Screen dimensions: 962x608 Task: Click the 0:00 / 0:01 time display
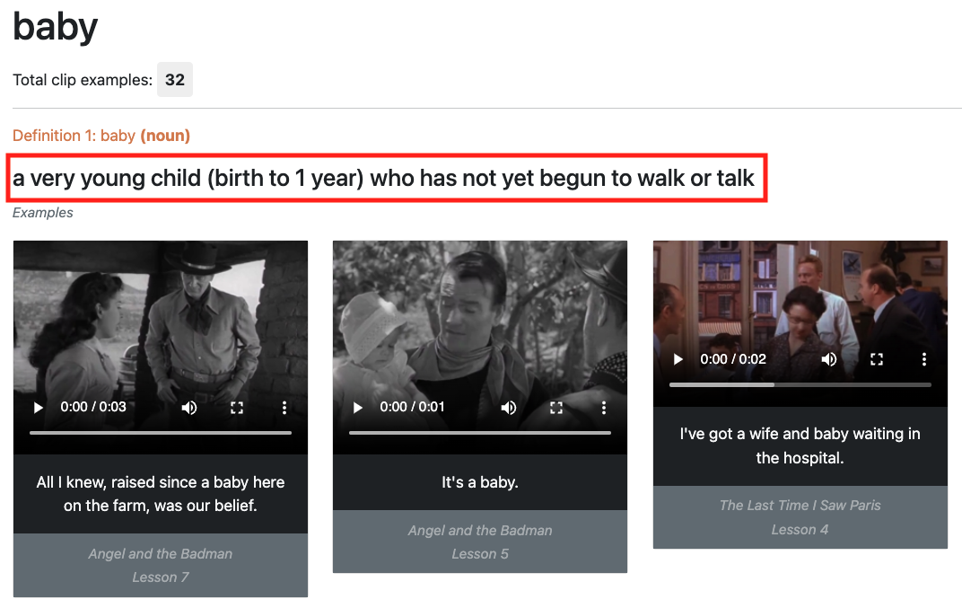point(412,407)
